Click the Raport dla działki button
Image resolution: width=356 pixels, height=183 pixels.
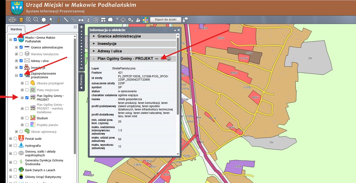point(166,20)
